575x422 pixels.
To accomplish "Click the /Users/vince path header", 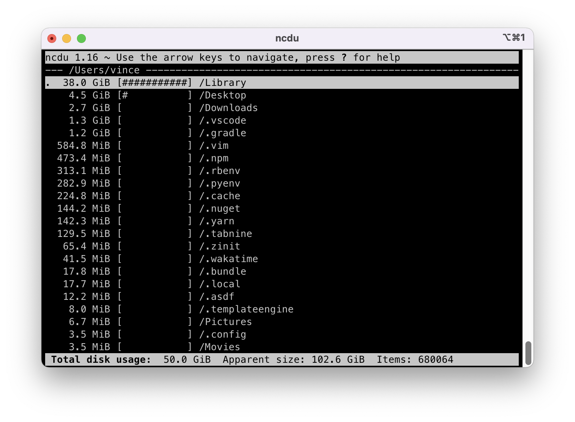I will [104, 70].
